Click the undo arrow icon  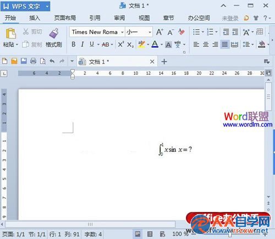tap(52, 61)
